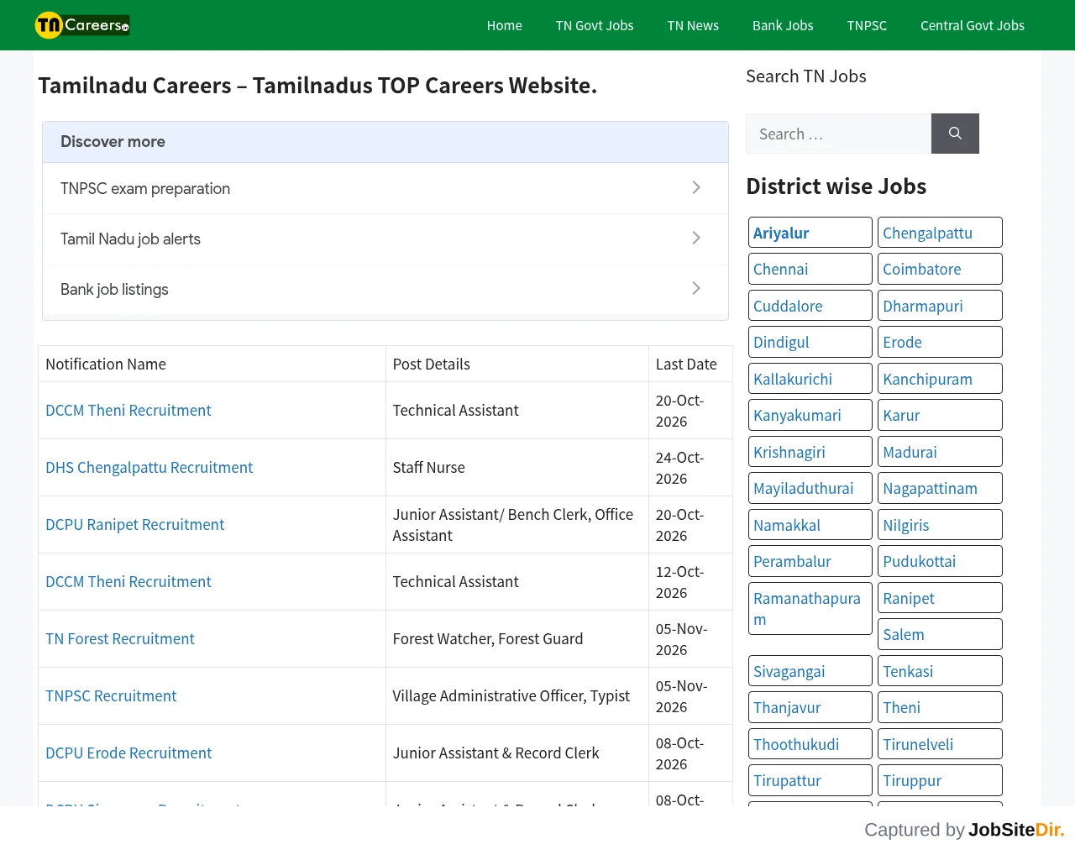The image size is (1075, 855).
Task: Select Salem district jobs
Action: point(940,634)
